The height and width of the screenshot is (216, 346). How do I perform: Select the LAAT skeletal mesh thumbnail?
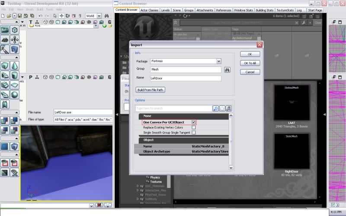[x=292, y=102]
